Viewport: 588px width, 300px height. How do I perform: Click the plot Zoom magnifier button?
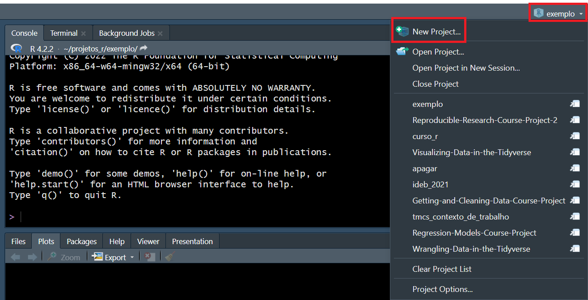point(64,257)
